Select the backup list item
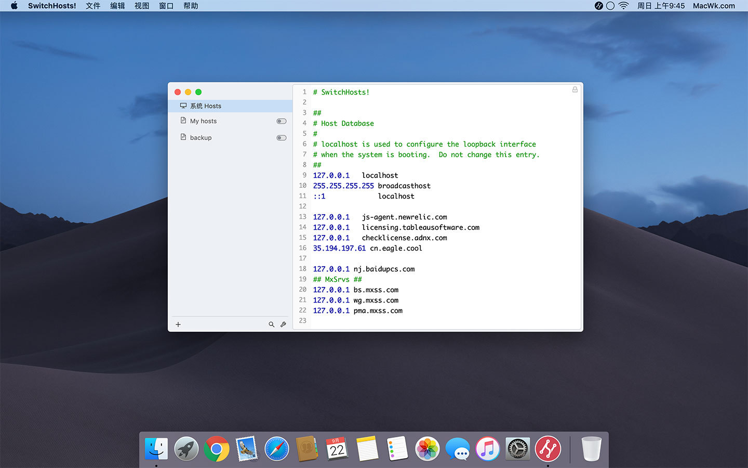The image size is (748, 468). [201, 138]
